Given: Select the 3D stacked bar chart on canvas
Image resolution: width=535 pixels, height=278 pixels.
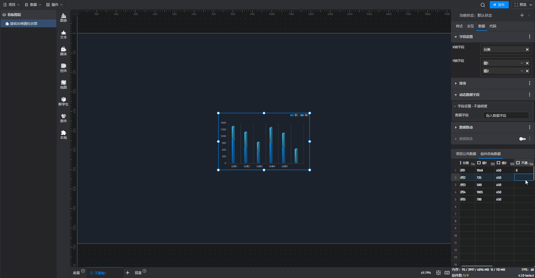Looking at the screenshot, I should click(264, 142).
